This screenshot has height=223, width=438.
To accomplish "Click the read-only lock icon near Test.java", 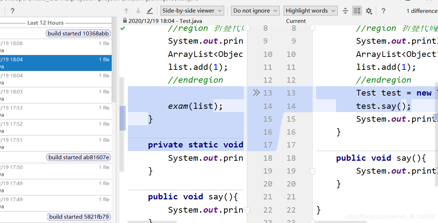I will coord(125,21).
